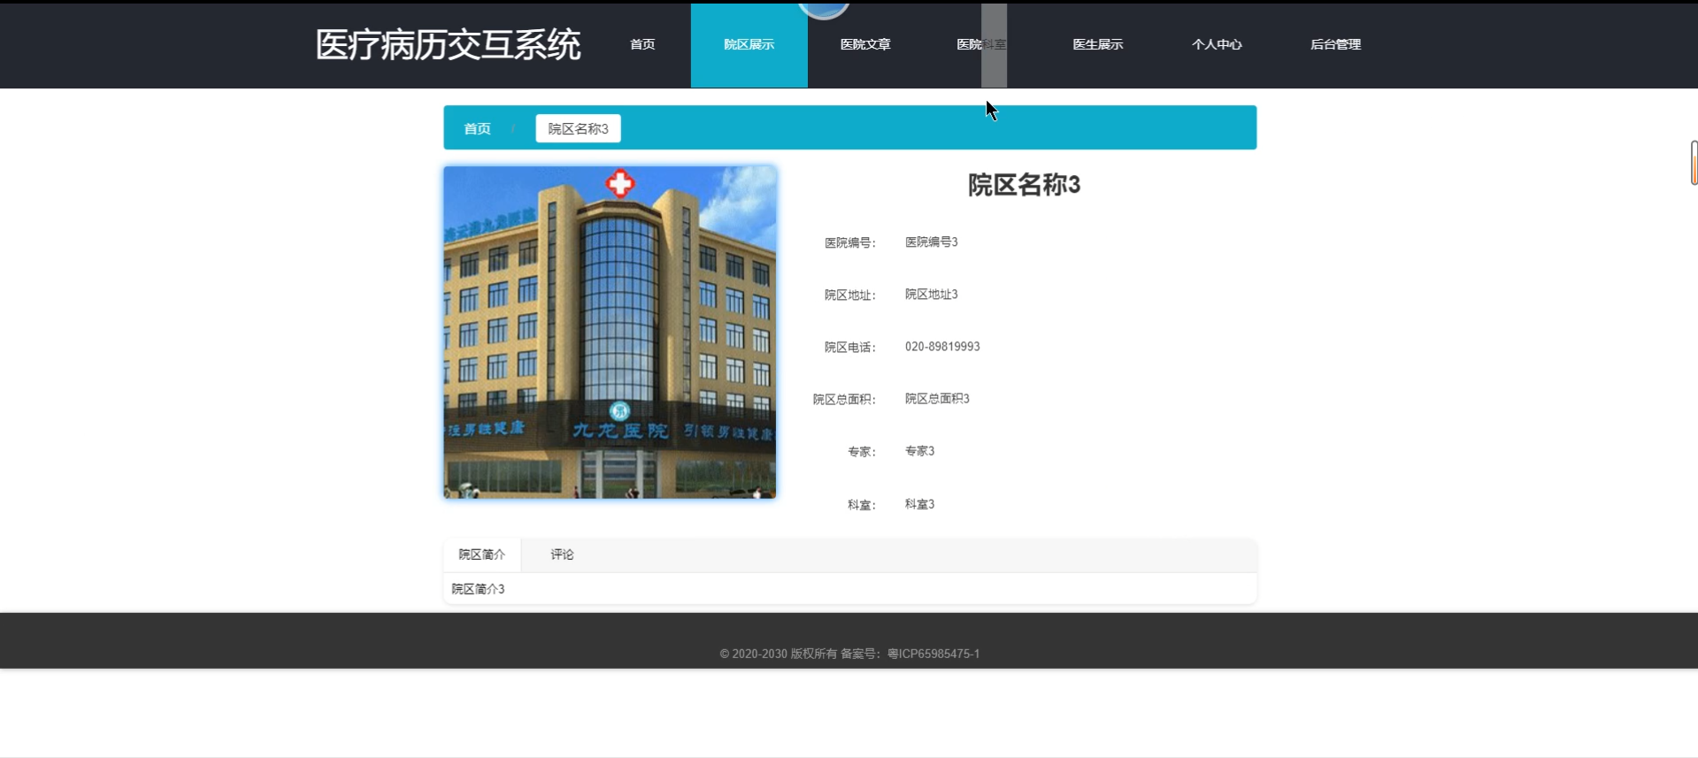This screenshot has height=758, width=1698.
Task: Open the 医院科室 menu item
Action: tap(981, 44)
